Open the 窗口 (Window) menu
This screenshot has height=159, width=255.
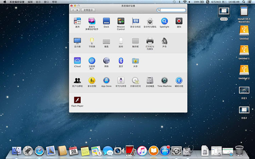tap(46, 2)
